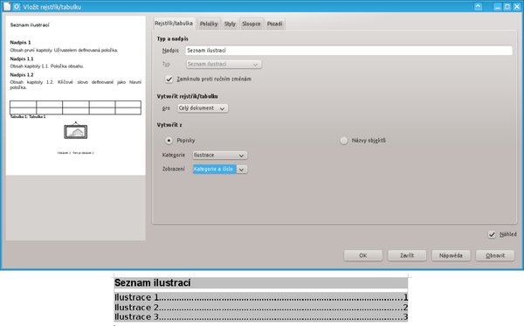
Task: Select the Názvy objektů radio button
Action: click(x=343, y=141)
